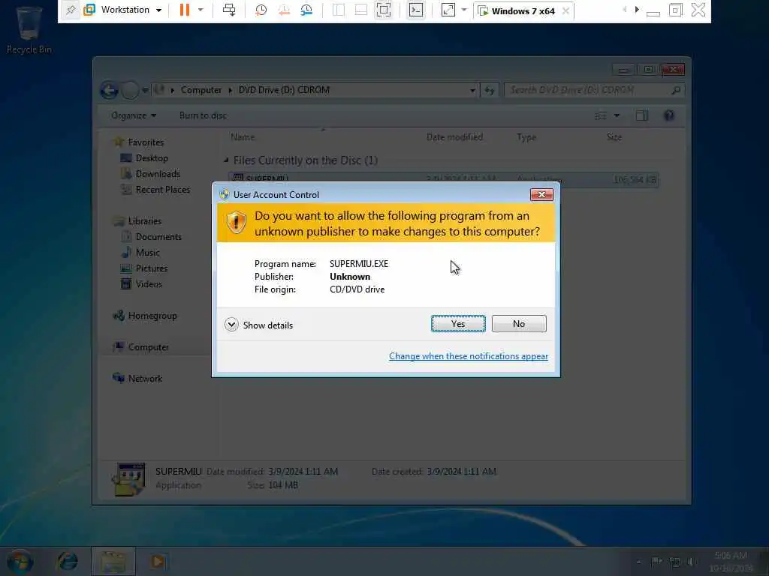769x576 pixels.
Task: Open Windows Media Player from taskbar
Action: coord(158,561)
